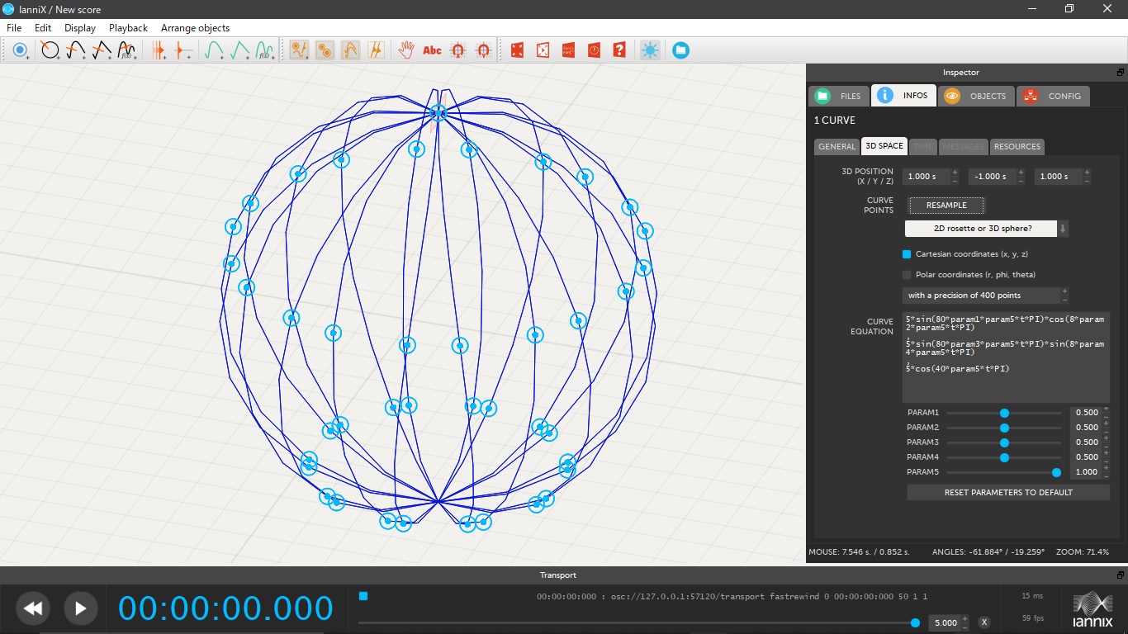The height and width of the screenshot is (634, 1128).
Task: Click the 00:00:00.000 time display
Action: (225, 608)
